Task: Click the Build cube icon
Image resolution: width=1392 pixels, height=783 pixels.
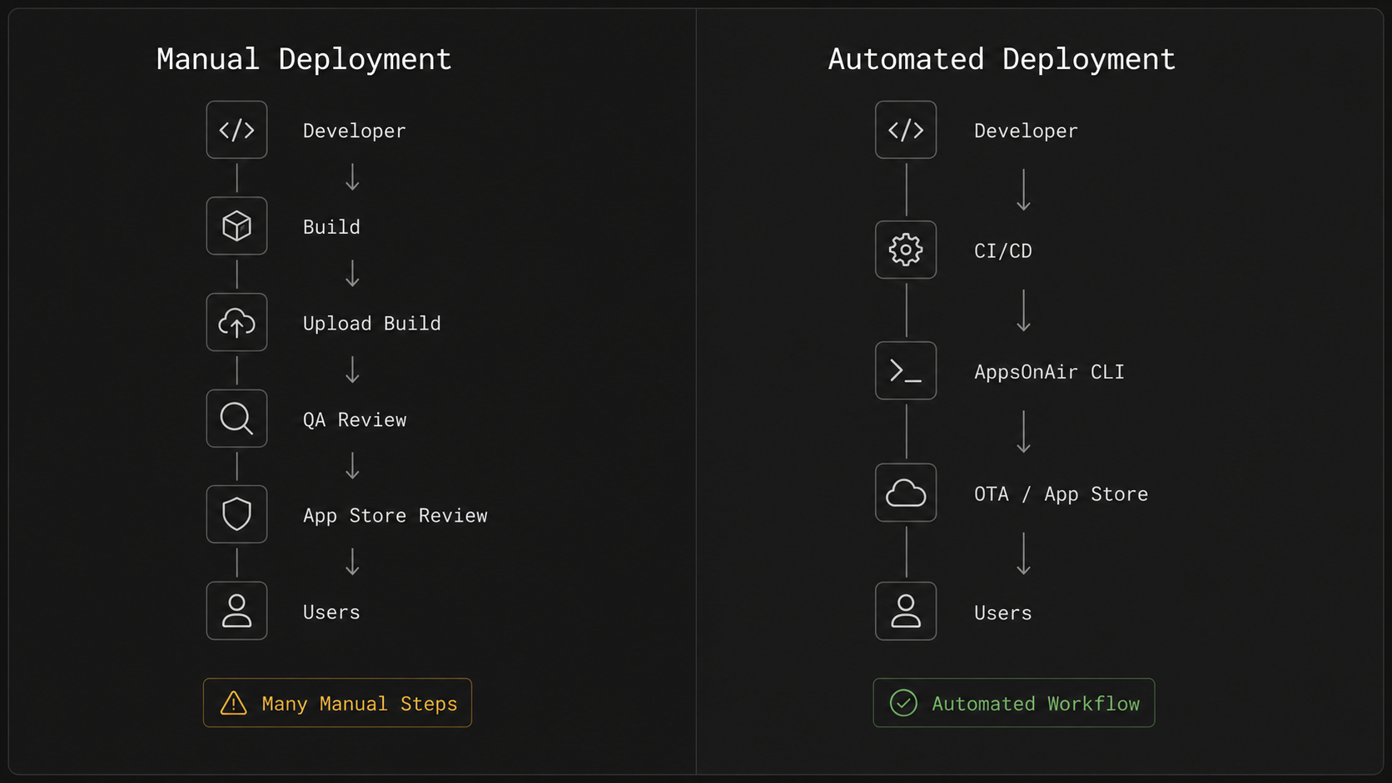Action: (236, 225)
